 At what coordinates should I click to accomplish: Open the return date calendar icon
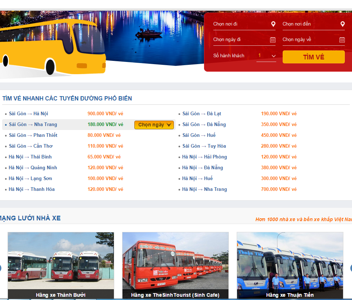pos(342,40)
